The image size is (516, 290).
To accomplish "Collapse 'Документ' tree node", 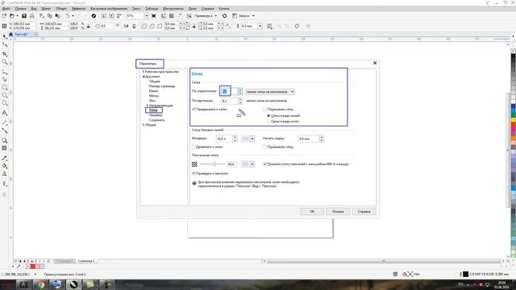I will (x=144, y=77).
